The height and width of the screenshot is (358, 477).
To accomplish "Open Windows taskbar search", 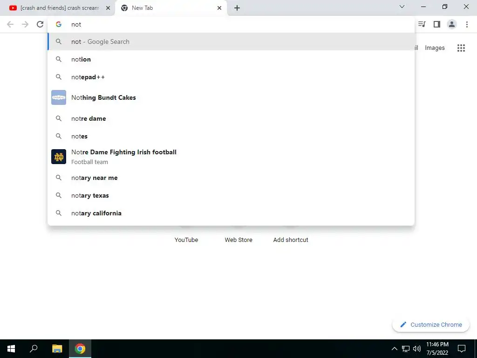I will (34, 349).
